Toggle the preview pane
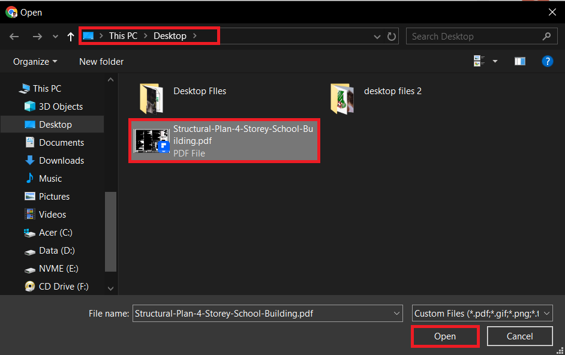The image size is (565, 355). point(519,61)
